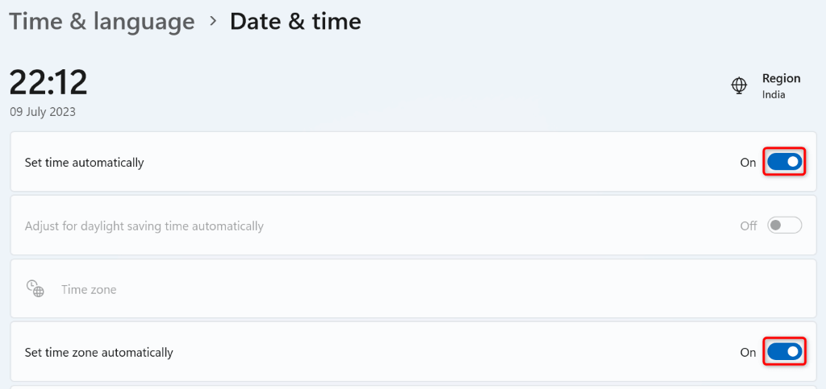The width and height of the screenshot is (826, 389).
Task: Select the India region value text
Action: click(x=774, y=94)
